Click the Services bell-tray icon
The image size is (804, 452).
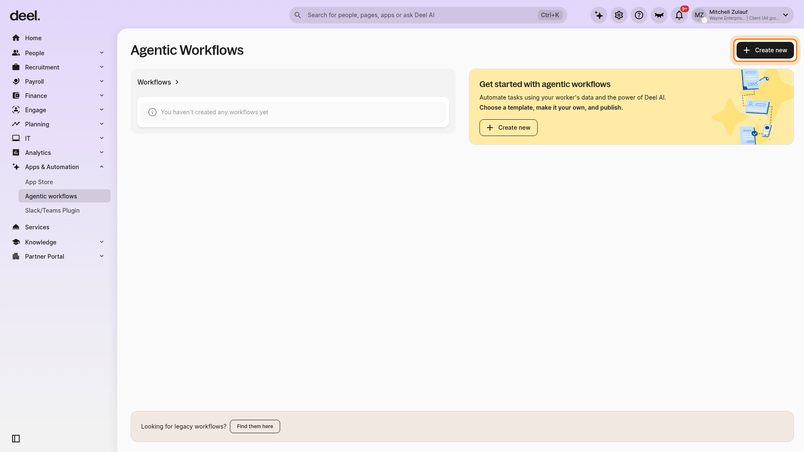coord(16,227)
